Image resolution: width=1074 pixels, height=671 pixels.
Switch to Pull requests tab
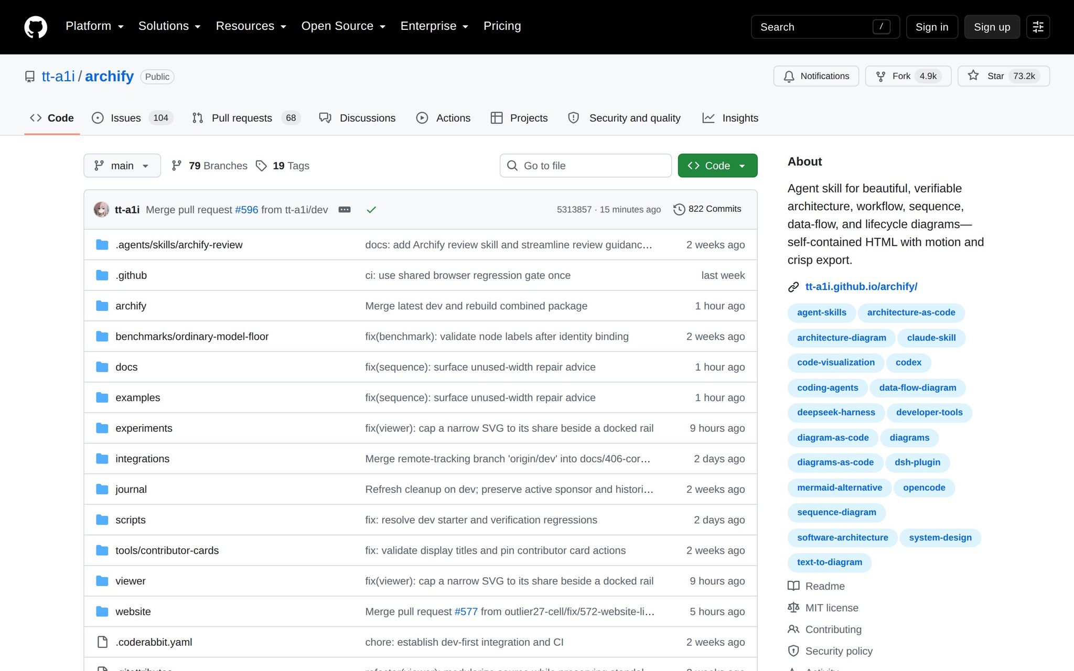[x=245, y=118]
